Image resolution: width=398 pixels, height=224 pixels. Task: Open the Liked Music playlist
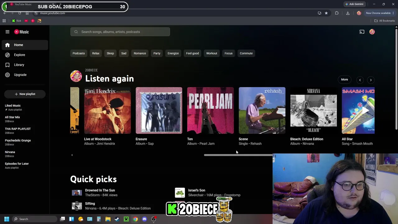point(25,107)
